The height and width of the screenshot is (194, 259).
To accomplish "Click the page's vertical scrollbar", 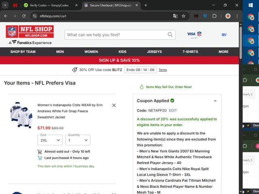I will [x=241, y=42].
